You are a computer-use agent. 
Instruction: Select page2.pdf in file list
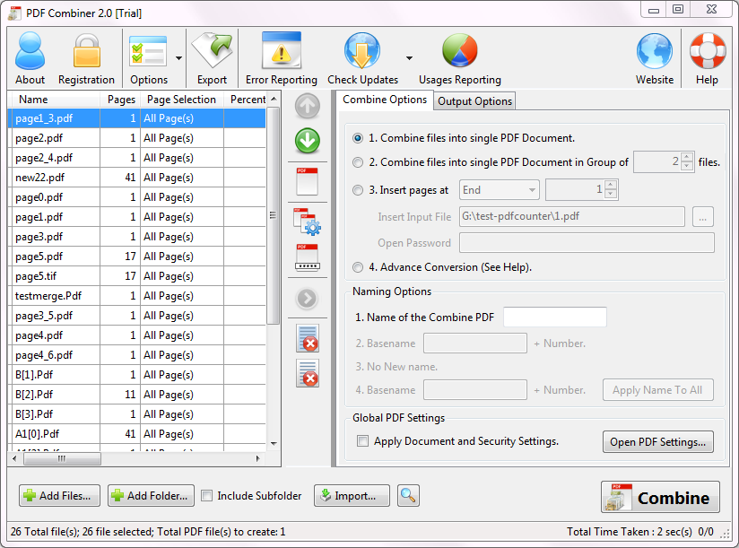point(136,138)
